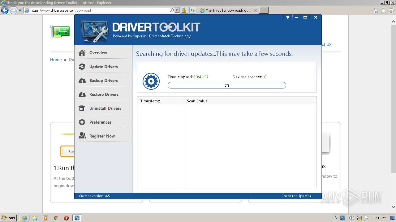The image size is (396, 222).
Task: Close the Thank you for downloading tab
Action: 255,10
